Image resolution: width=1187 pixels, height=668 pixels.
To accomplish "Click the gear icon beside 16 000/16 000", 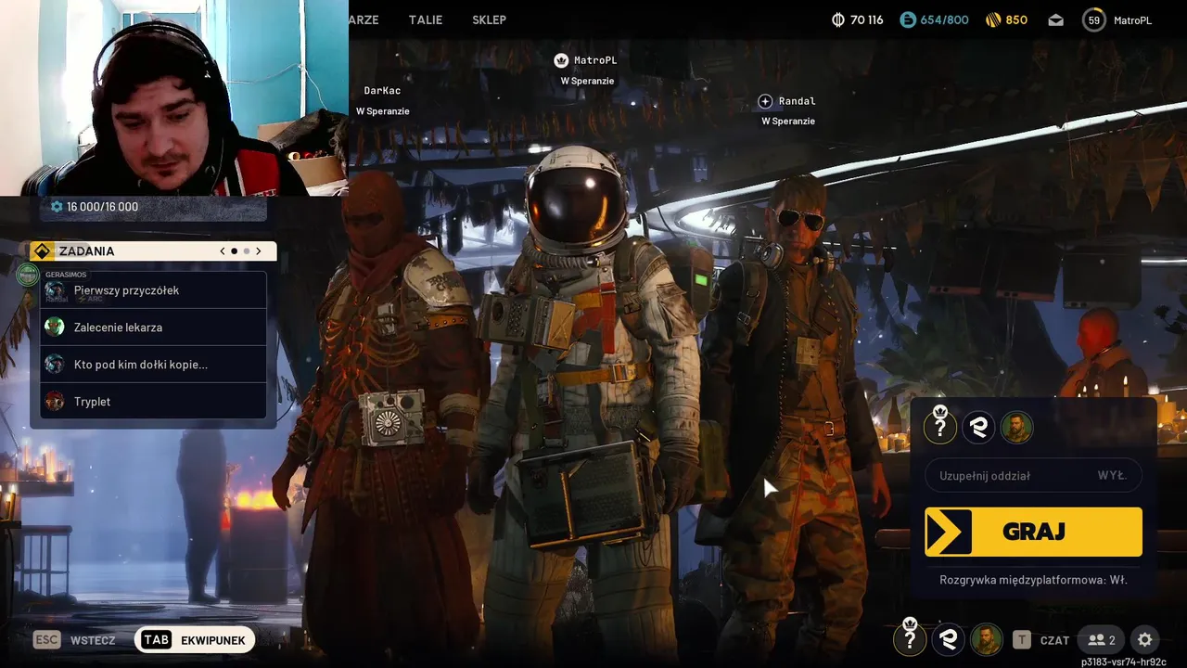I will [57, 207].
